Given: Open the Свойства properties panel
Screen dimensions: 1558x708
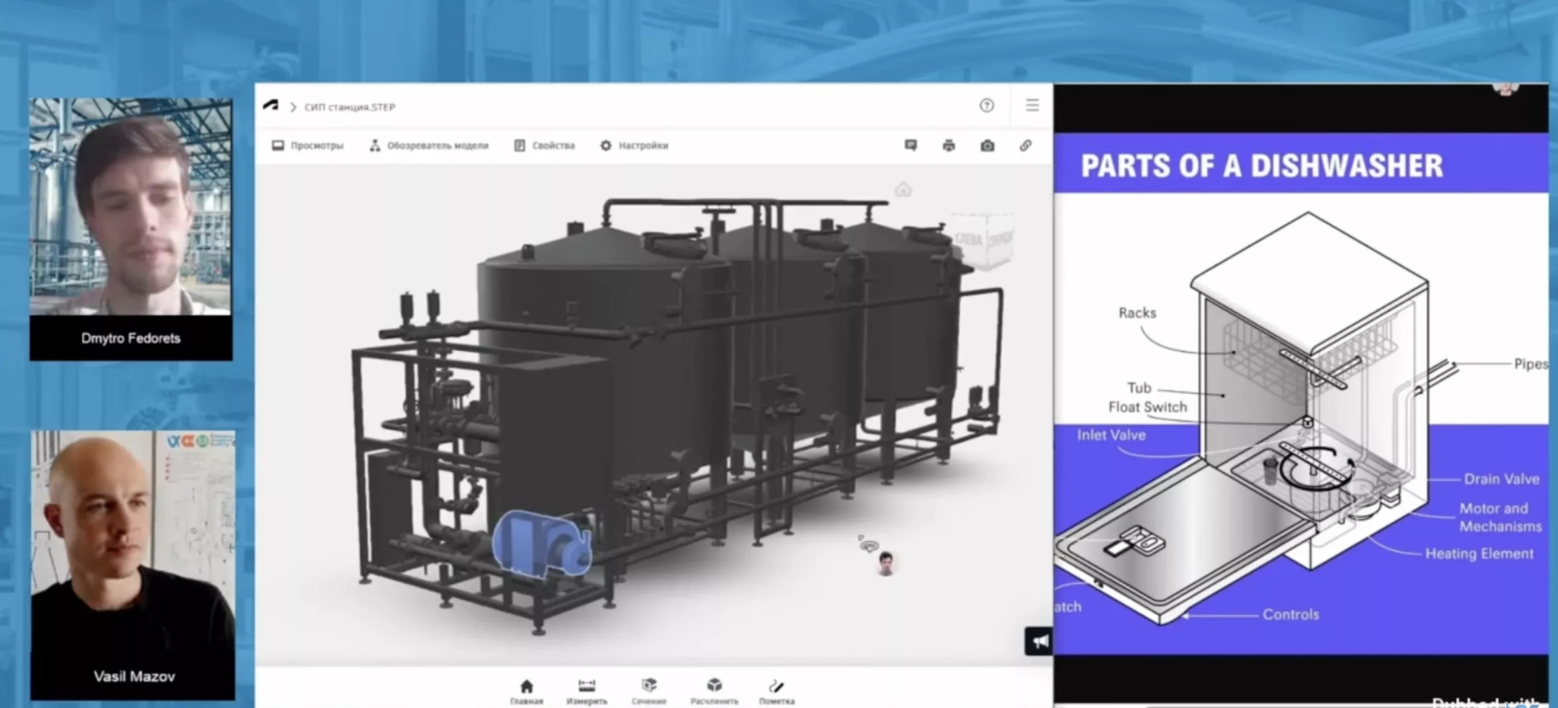Looking at the screenshot, I should pyautogui.click(x=545, y=146).
